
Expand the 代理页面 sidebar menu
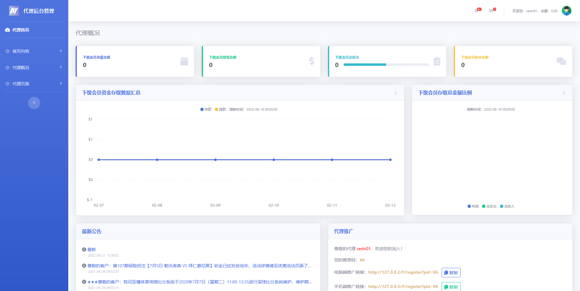34,84
